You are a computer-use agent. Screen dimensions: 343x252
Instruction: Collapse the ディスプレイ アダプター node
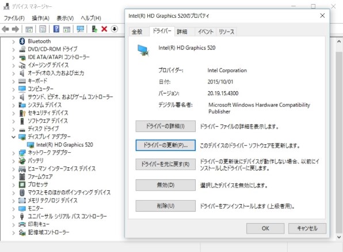(13, 137)
